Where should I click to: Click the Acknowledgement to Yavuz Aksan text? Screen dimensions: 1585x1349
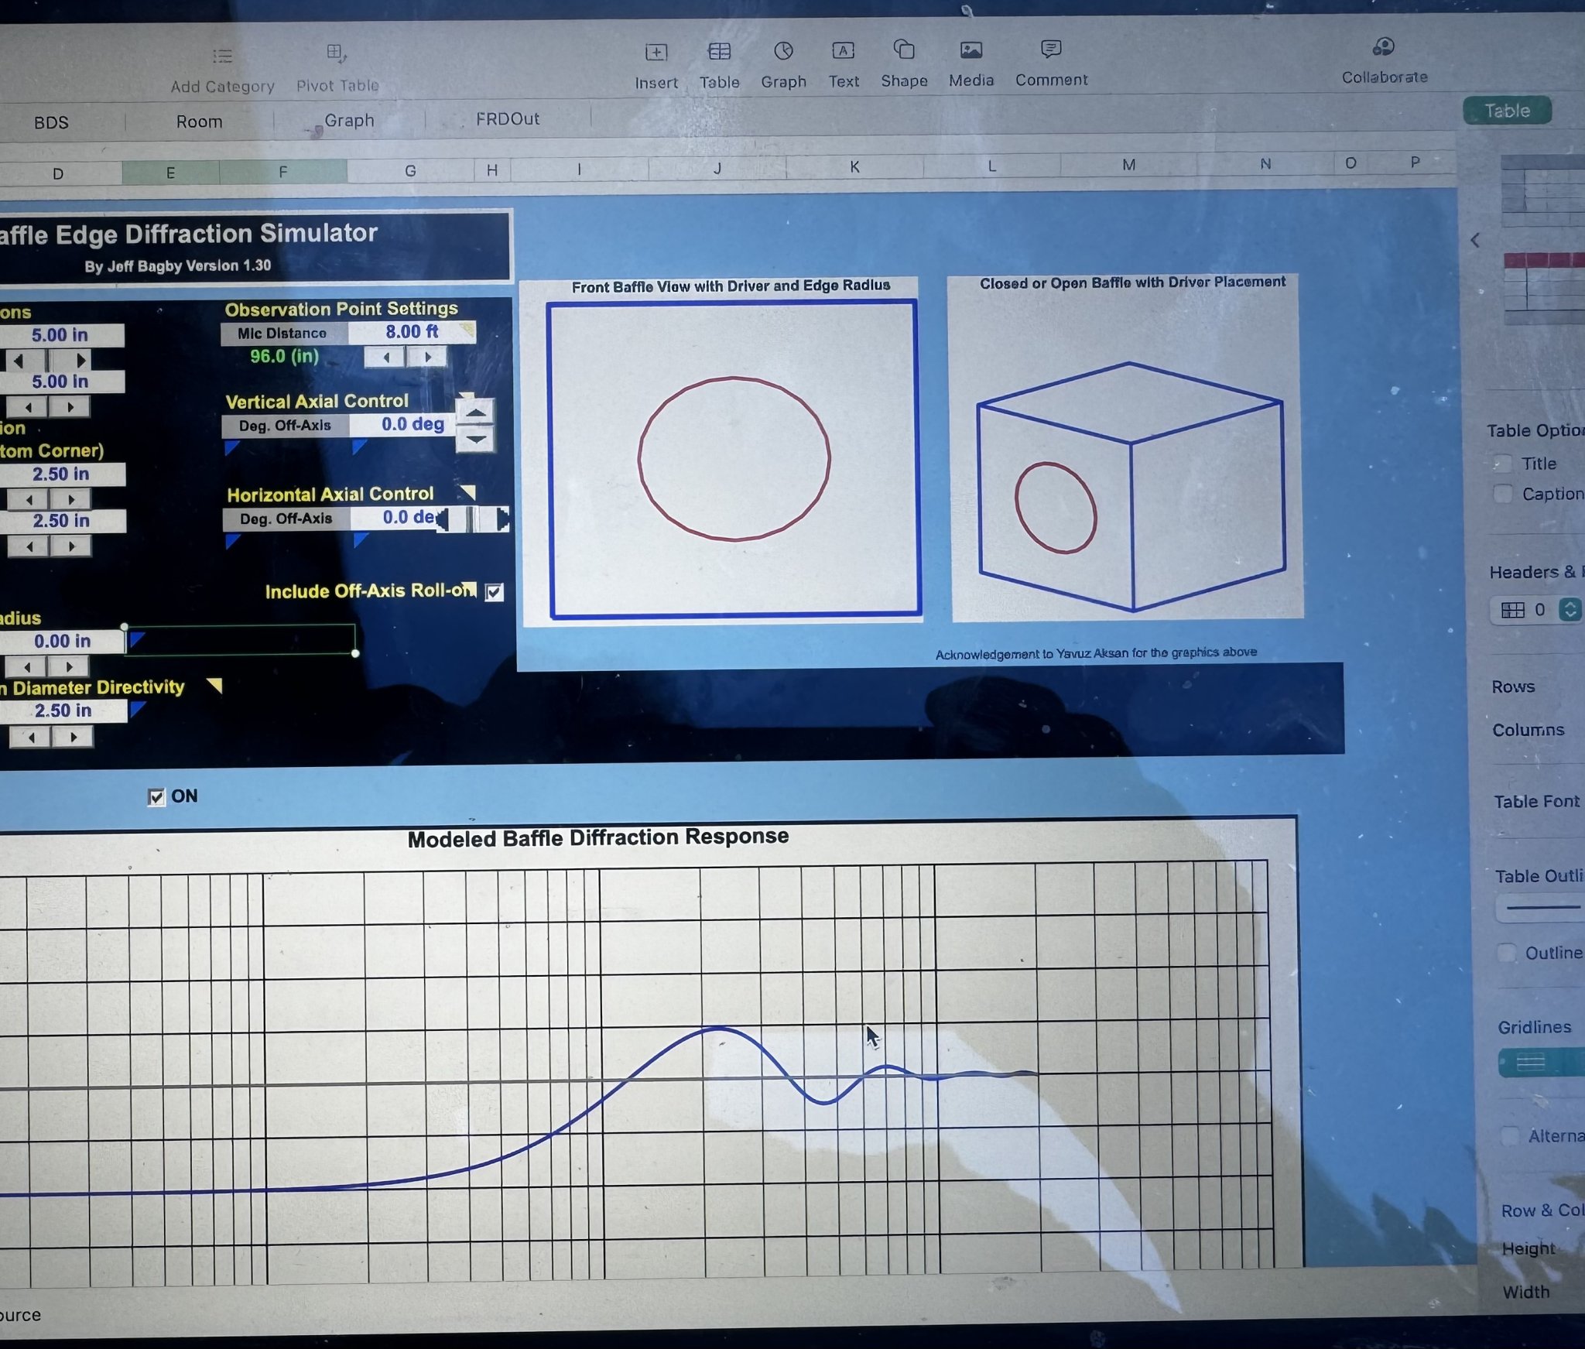tap(1096, 653)
